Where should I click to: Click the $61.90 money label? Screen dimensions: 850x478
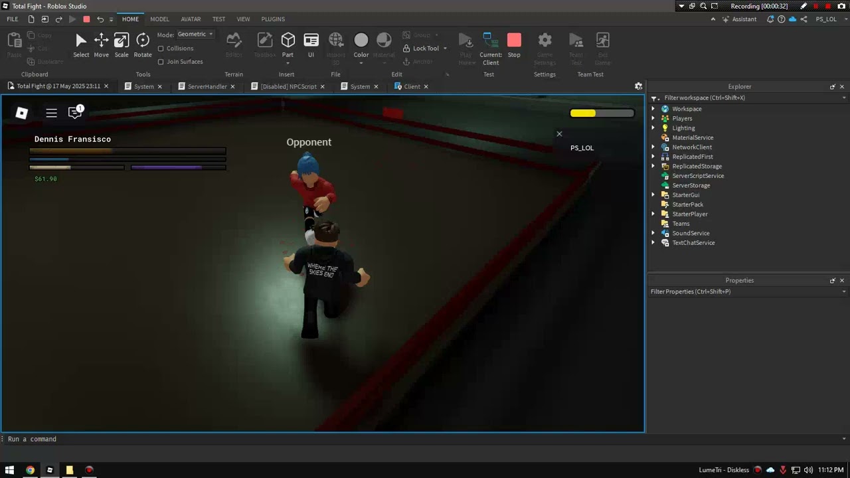click(x=46, y=179)
